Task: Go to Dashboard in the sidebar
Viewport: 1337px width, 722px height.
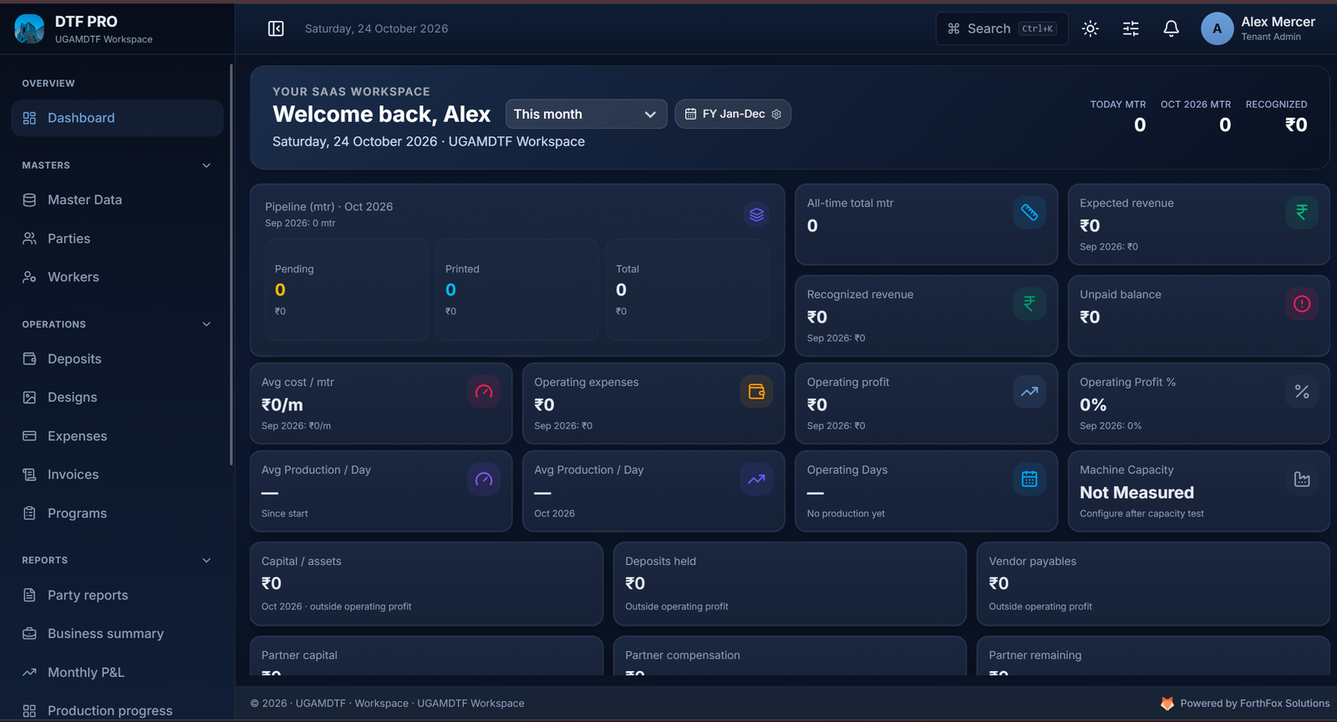Action: point(117,118)
